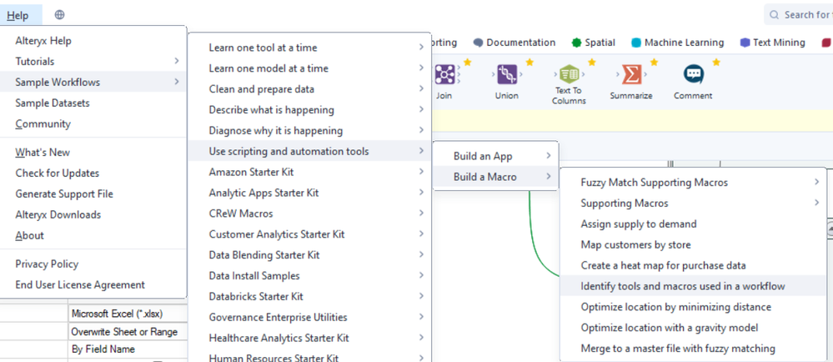Viewport: 833px width, 362px height.
Task: Toggle favorite star on Union tool
Action: [529, 63]
